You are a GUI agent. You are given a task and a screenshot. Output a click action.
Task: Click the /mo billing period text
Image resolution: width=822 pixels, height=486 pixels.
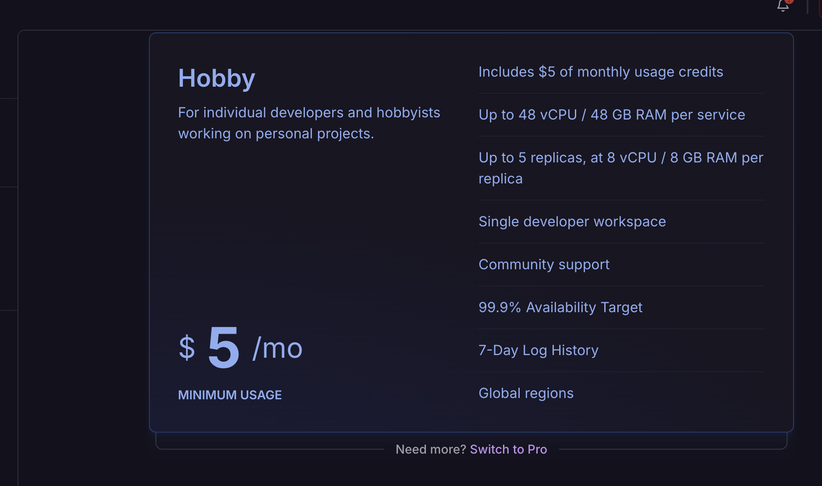tap(277, 349)
